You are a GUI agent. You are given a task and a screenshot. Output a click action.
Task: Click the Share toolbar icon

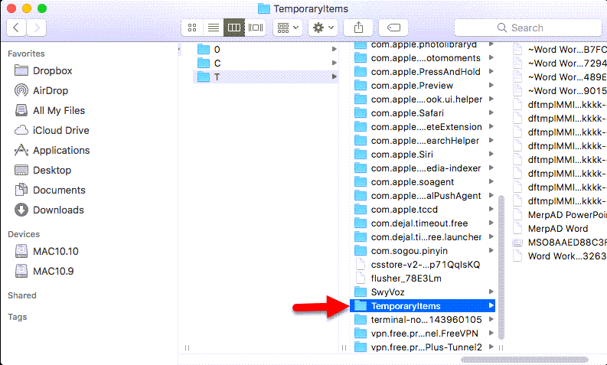click(358, 28)
